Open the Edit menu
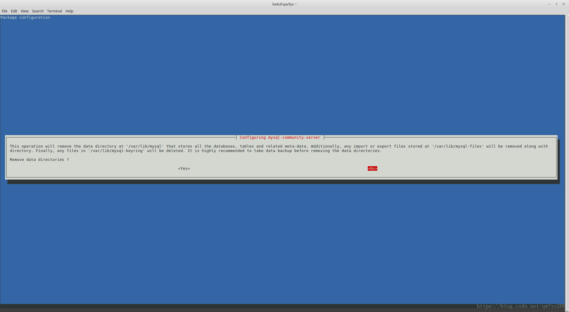This screenshot has width=569, height=312. 14,11
